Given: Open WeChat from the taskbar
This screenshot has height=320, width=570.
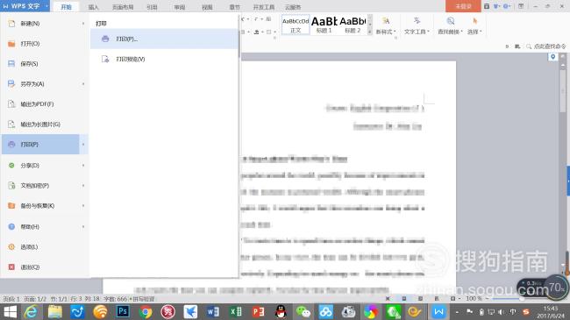Looking at the screenshot, I should pyautogui.click(x=303, y=311).
